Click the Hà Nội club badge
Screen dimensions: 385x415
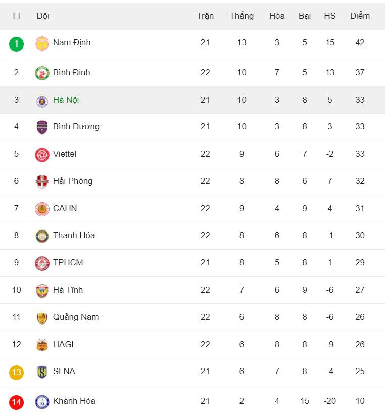[42, 100]
